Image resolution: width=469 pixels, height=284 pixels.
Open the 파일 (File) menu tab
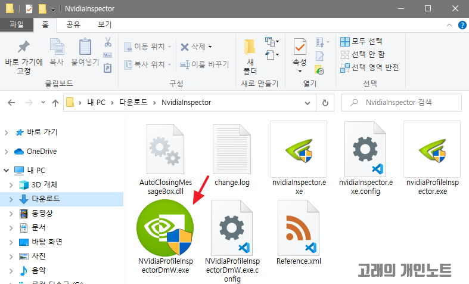[17, 24]
